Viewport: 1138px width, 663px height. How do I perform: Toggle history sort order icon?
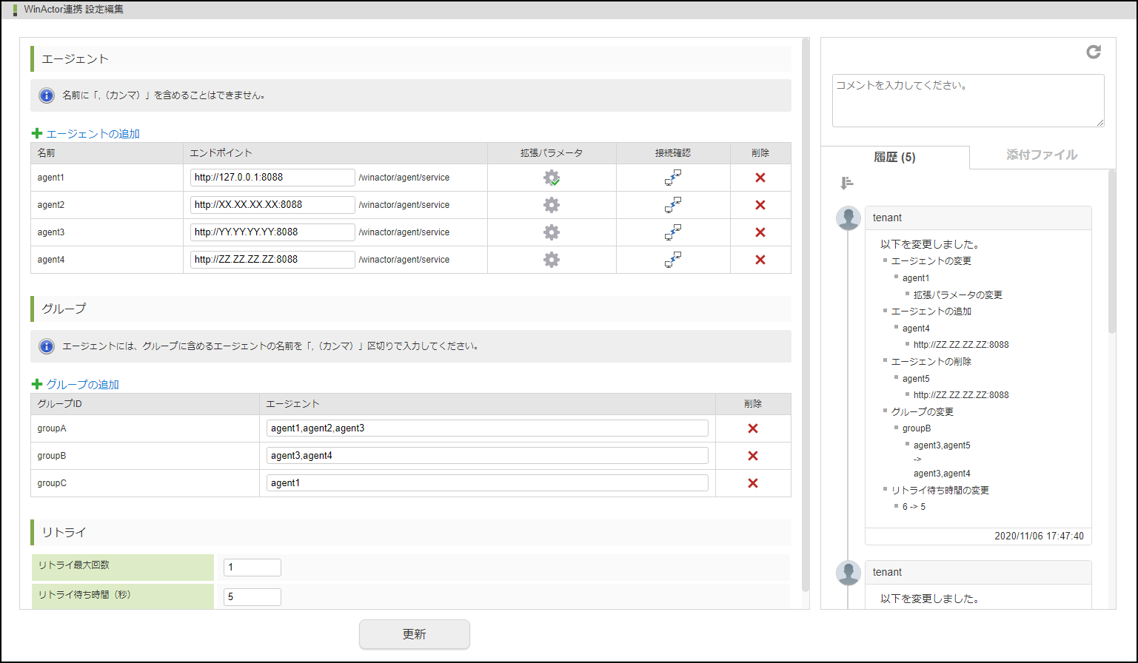coord(847,183)
